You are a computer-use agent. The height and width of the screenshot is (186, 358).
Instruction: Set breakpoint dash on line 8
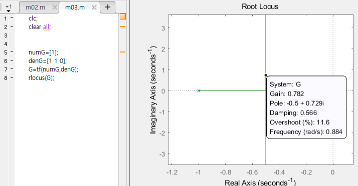12,77
